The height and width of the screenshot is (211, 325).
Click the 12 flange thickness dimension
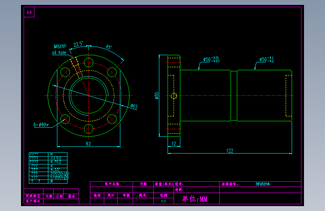[x=174, y=143]
